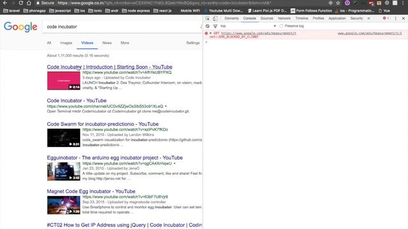Click the red error count indicator
The height and width of the screenshot is (229, 408).
(386, 18)
